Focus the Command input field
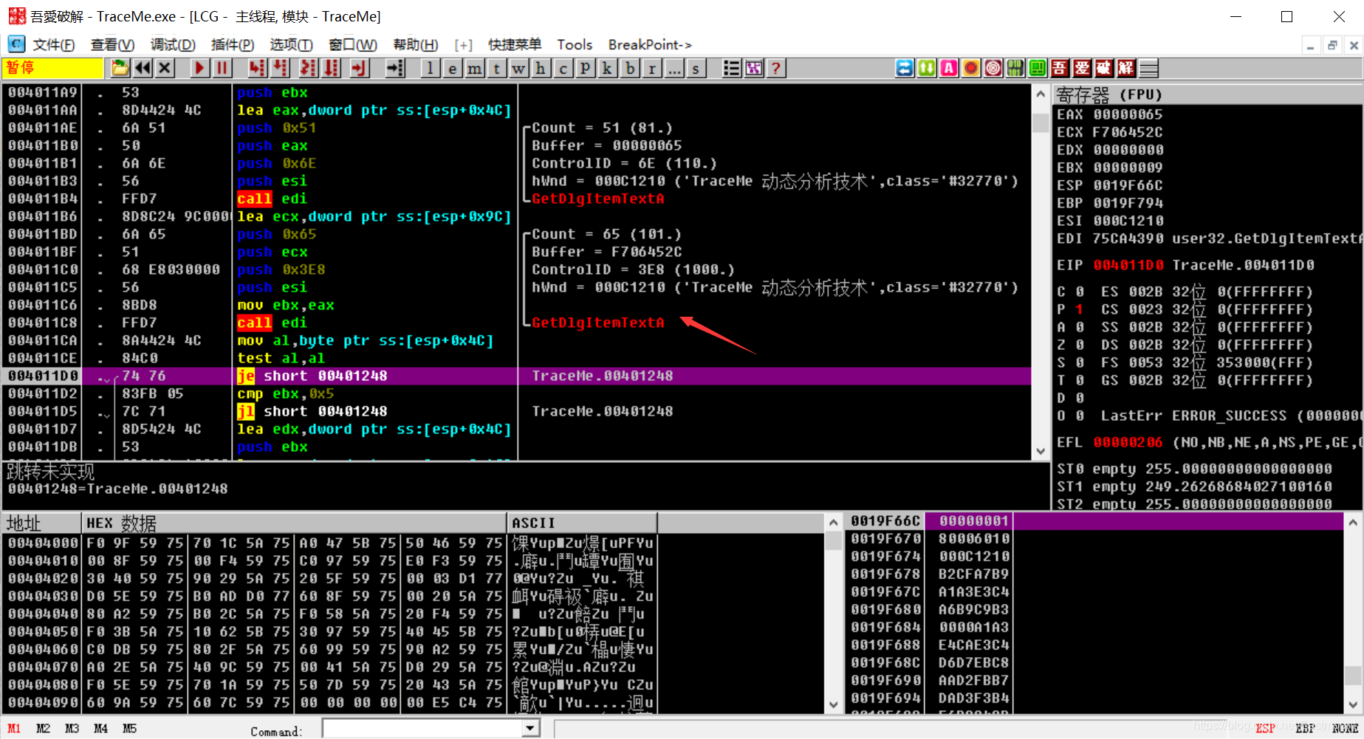 coord(422,729)
